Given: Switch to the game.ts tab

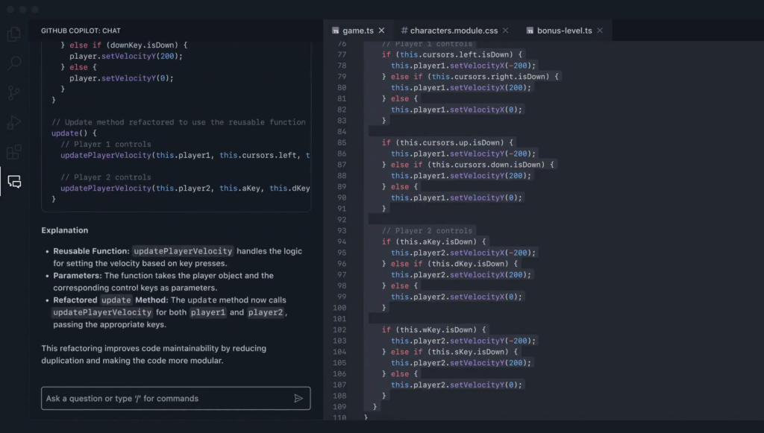Looking at the screenshot, I should pos(357,31).
